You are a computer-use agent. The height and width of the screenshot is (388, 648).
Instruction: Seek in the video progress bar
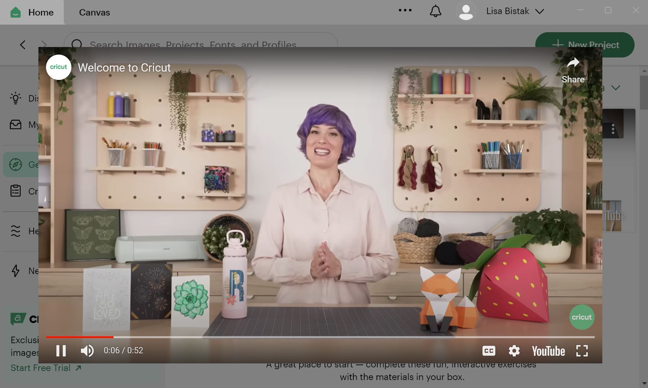pos(320,337)
